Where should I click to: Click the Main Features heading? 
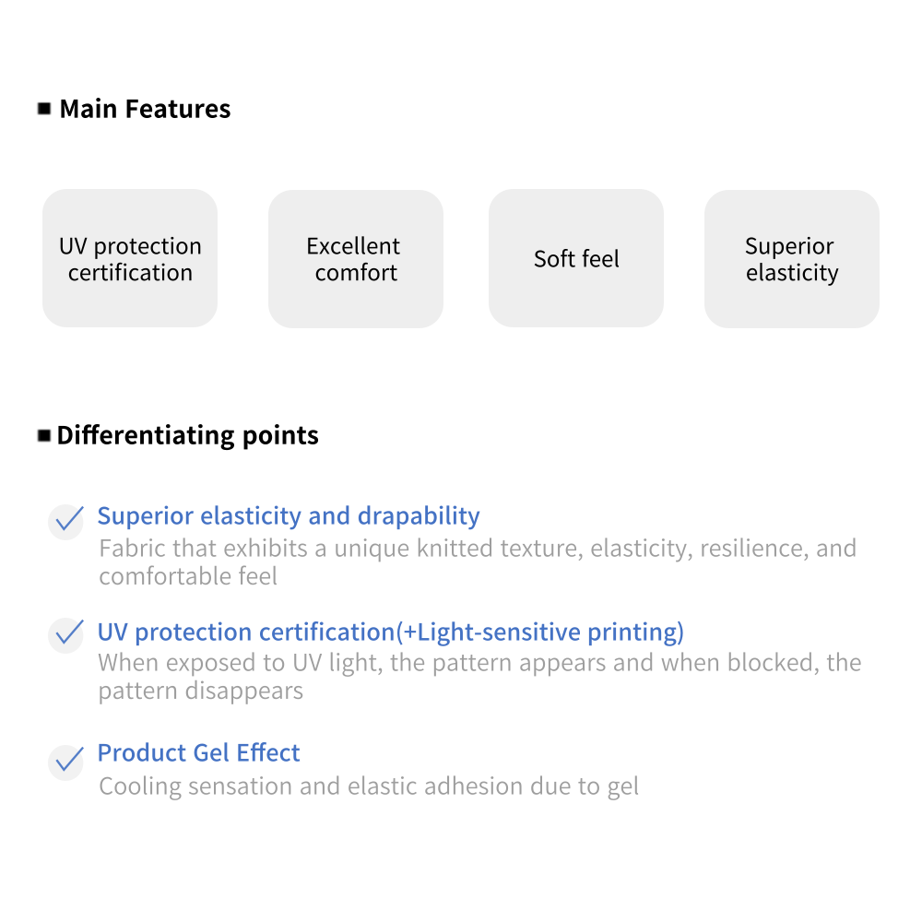pos(145,109)
